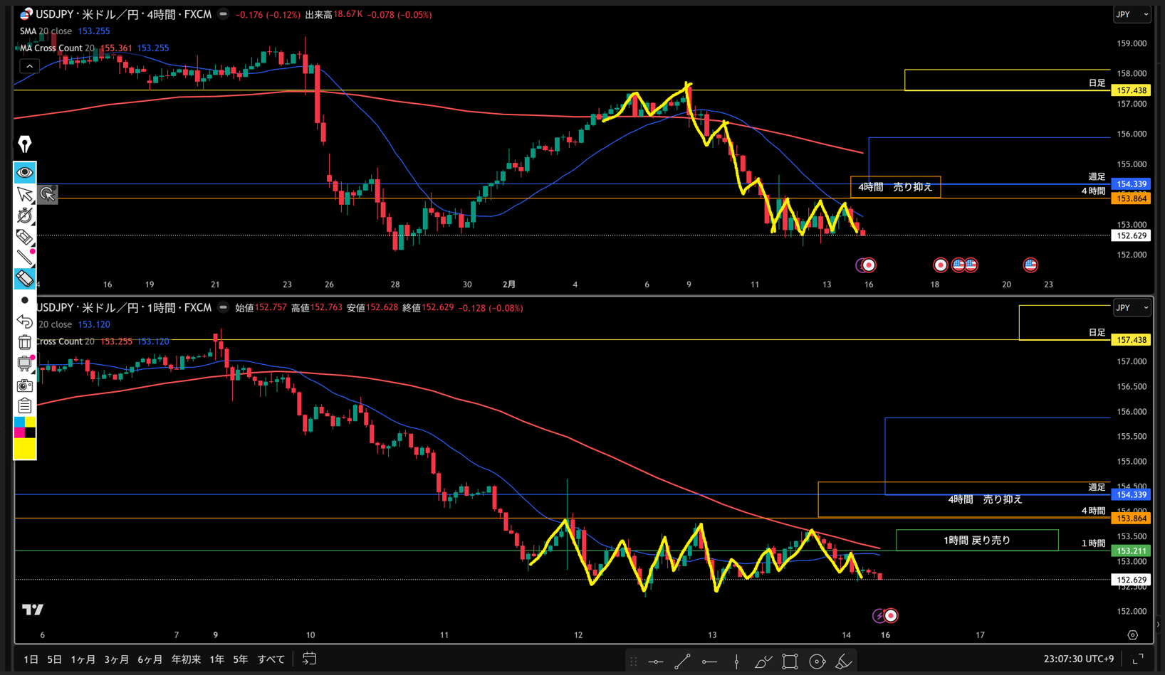Click the trash can delete icon
This screenshot has width=1165, height=675.
tap(25, 342)
